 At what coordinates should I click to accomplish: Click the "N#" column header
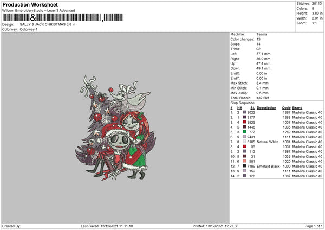239,108
